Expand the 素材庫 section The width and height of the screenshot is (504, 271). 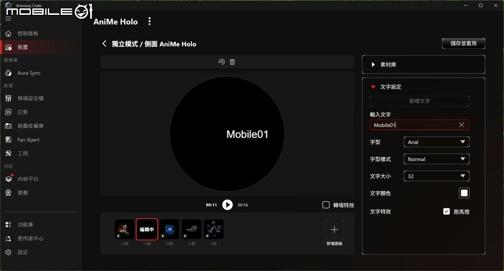click(423, 65)
